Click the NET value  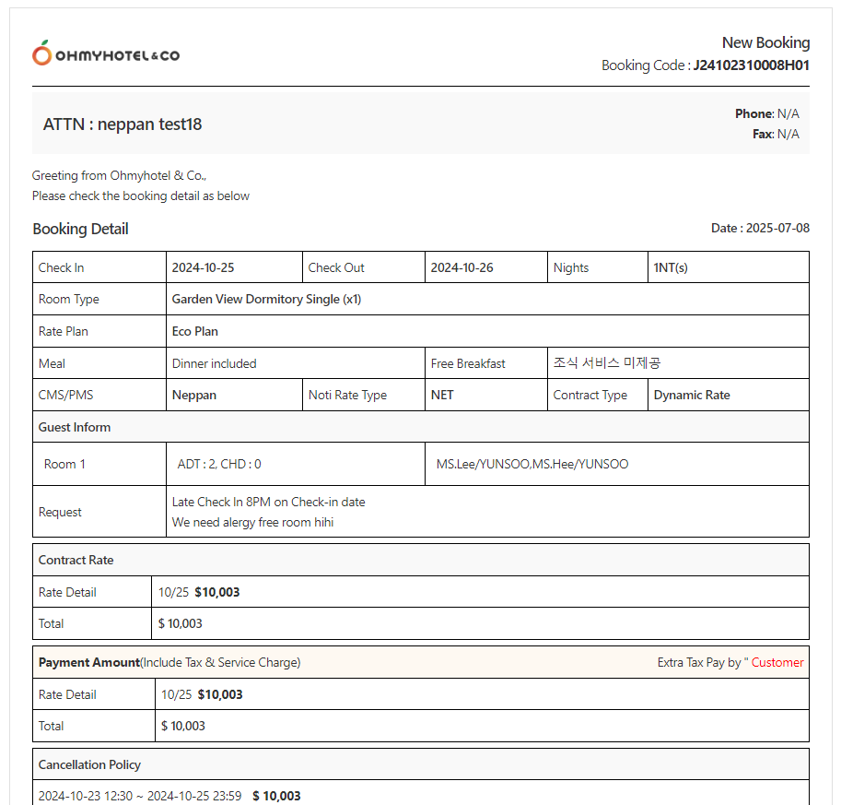tap(442, 396)
